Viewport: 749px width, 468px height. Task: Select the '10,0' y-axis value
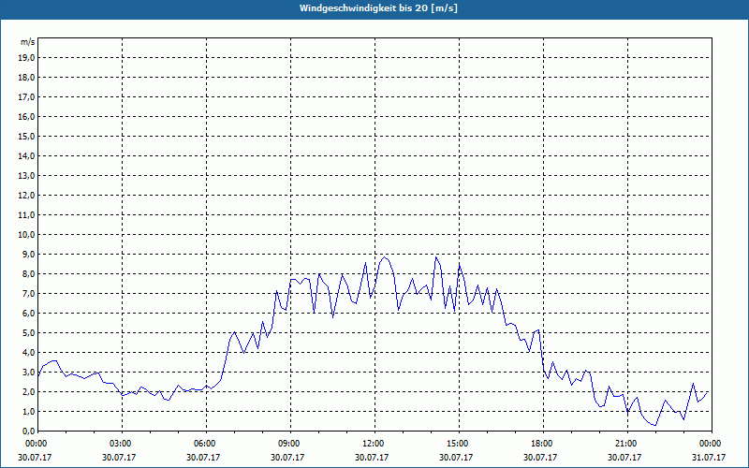tap(26, 235)
